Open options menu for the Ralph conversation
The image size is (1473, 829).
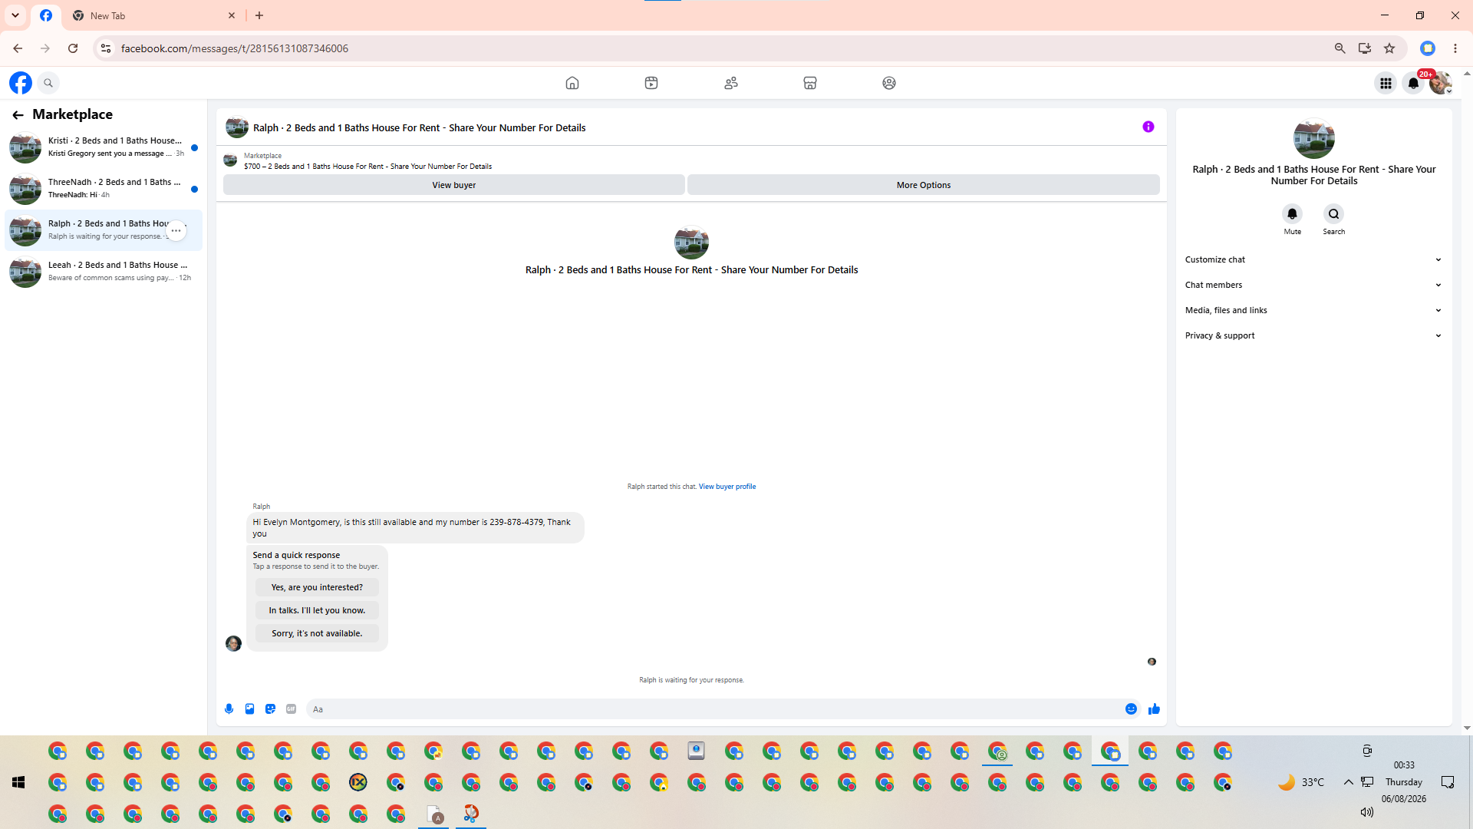(x=176, y=230)
